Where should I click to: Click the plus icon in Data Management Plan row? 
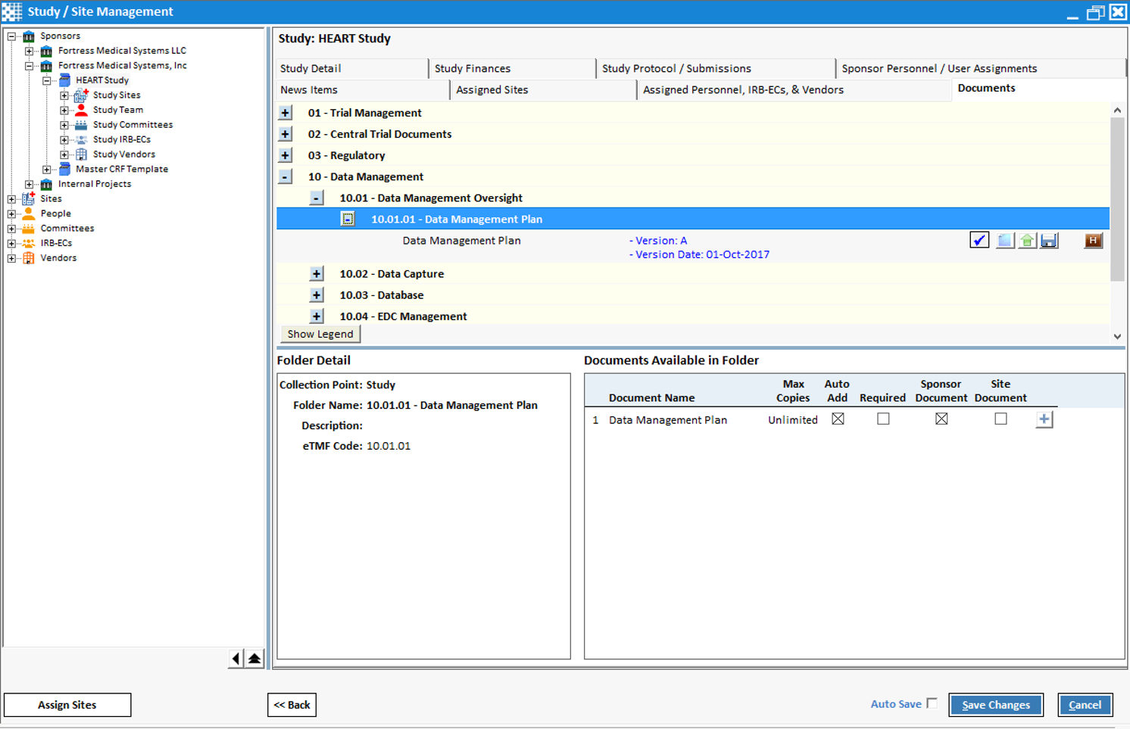point(1044,419)
